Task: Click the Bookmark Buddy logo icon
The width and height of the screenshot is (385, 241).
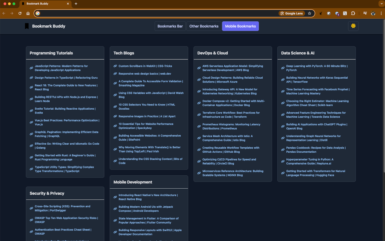Action: tap(27, 26)
